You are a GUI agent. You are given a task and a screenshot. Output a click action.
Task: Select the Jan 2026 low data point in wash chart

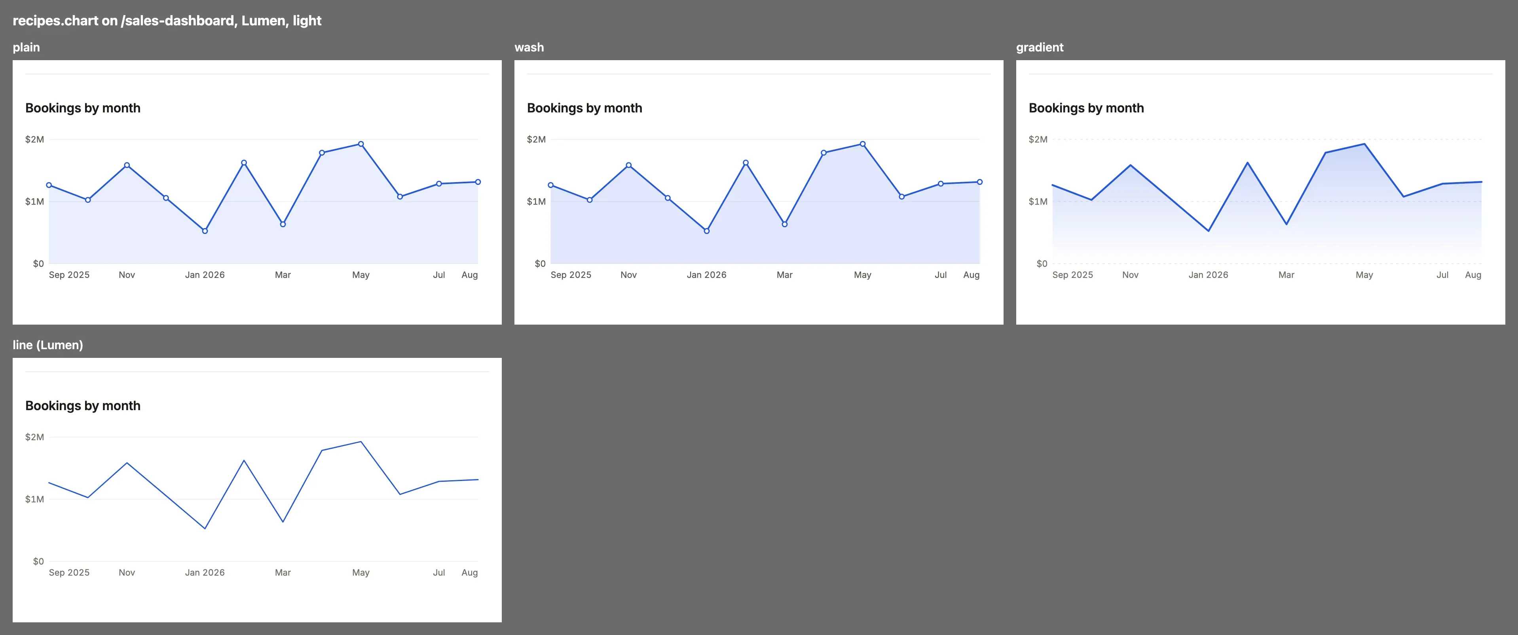pos(706,231)
